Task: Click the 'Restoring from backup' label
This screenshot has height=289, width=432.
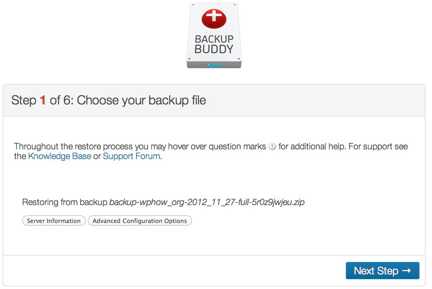Action: tap(65, 202)
